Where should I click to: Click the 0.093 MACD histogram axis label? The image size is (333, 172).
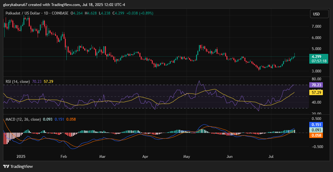(x=317, y=130)
